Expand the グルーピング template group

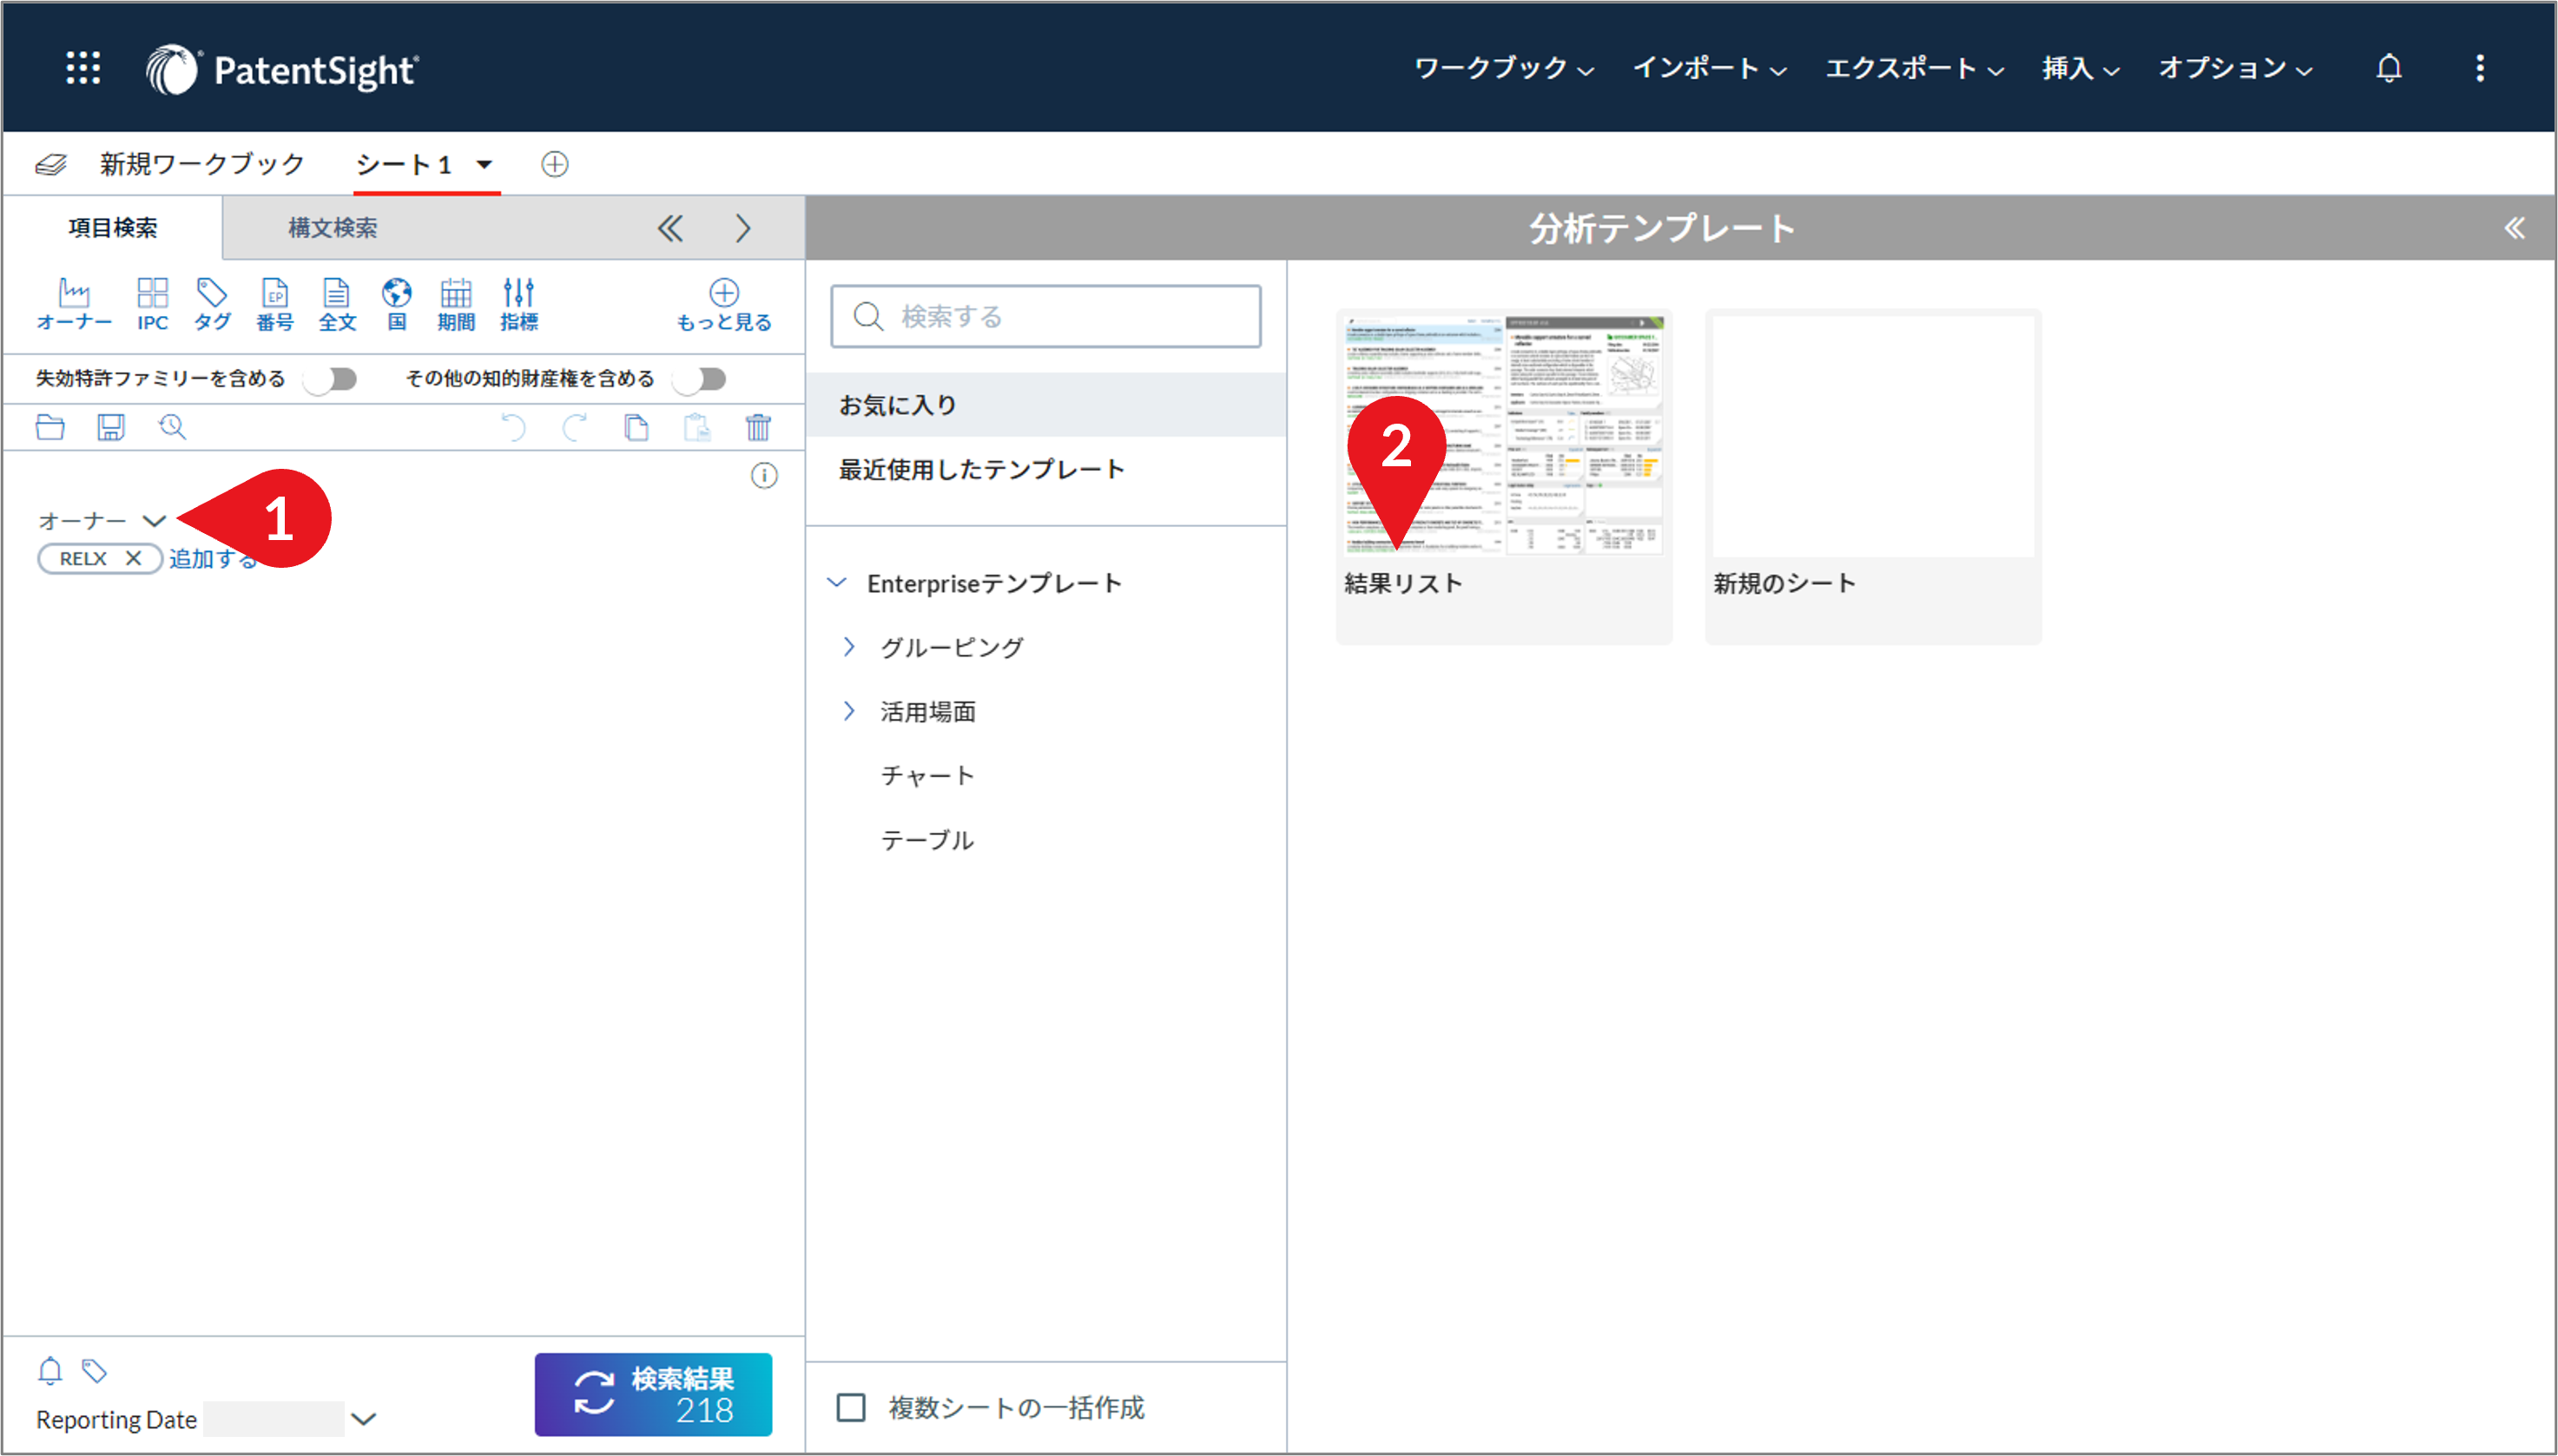851,646
